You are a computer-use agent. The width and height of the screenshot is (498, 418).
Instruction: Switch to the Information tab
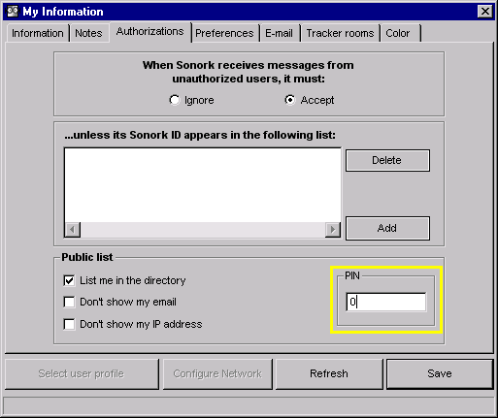[38, 33]
